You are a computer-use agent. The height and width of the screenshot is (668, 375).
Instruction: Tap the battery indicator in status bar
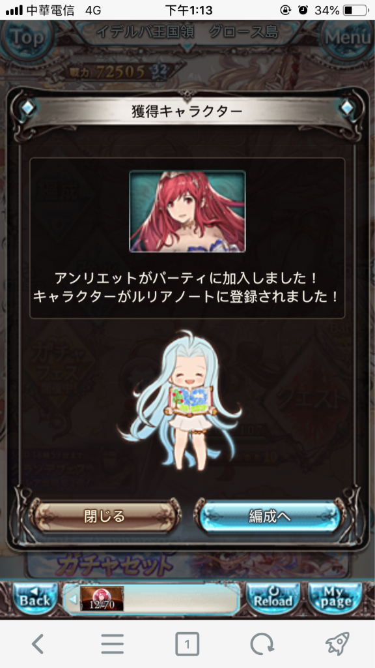(x=355, y=10)
